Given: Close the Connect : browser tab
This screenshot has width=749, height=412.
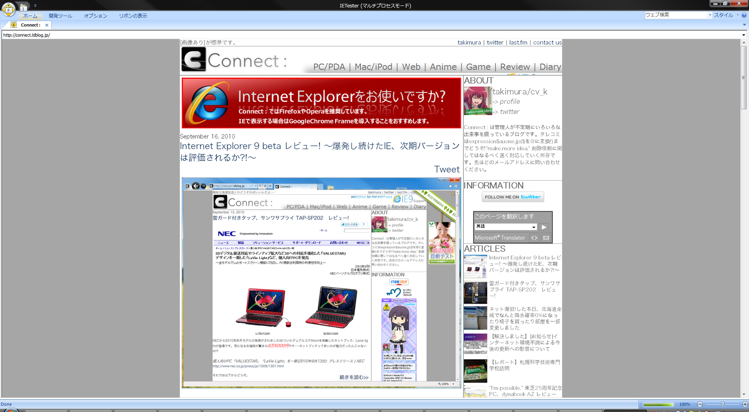Looking at the screenshot, I should click(x=47, y=25).
